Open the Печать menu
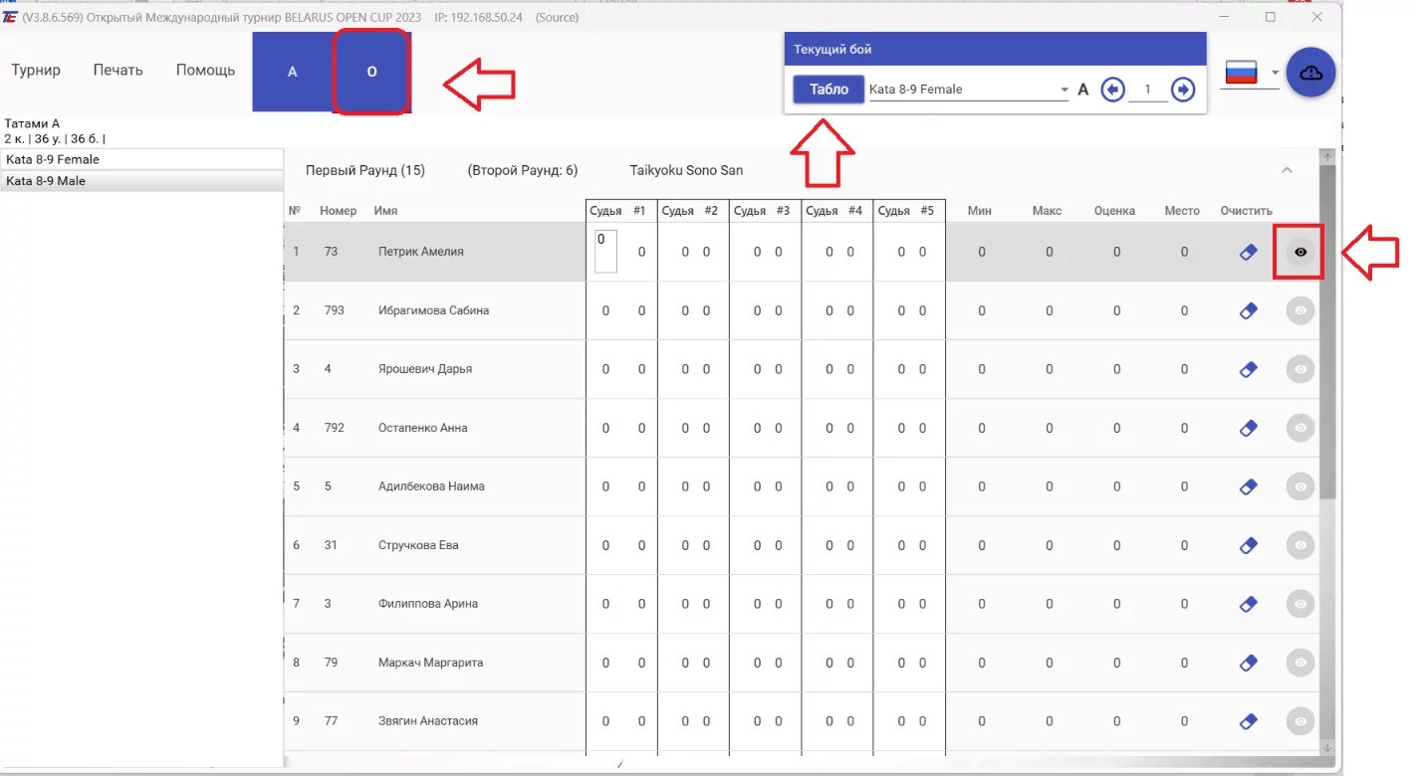Viewport: 1420px width, 776px height. click(x=118, y=70)
